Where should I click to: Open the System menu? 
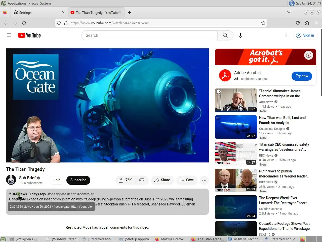click(45, 3)
